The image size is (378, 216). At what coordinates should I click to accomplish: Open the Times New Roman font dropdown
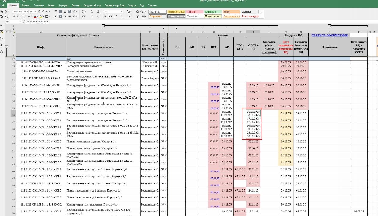pyautogui.click(x=20, y=12)
